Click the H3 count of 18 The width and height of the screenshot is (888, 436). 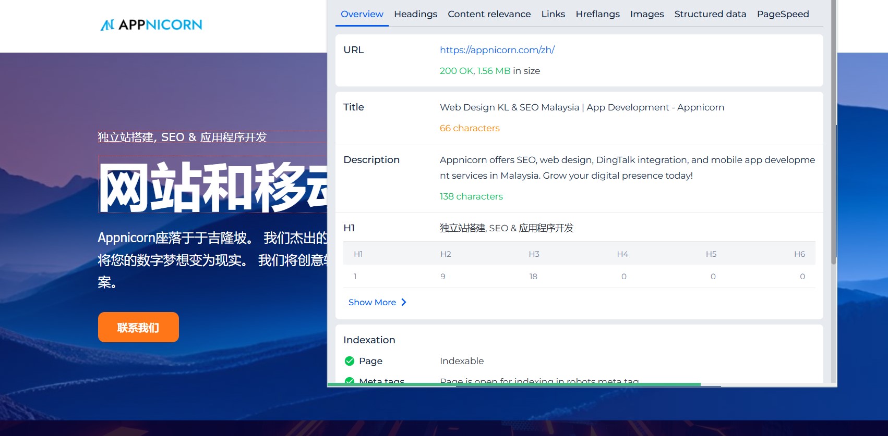click(533, 277)
